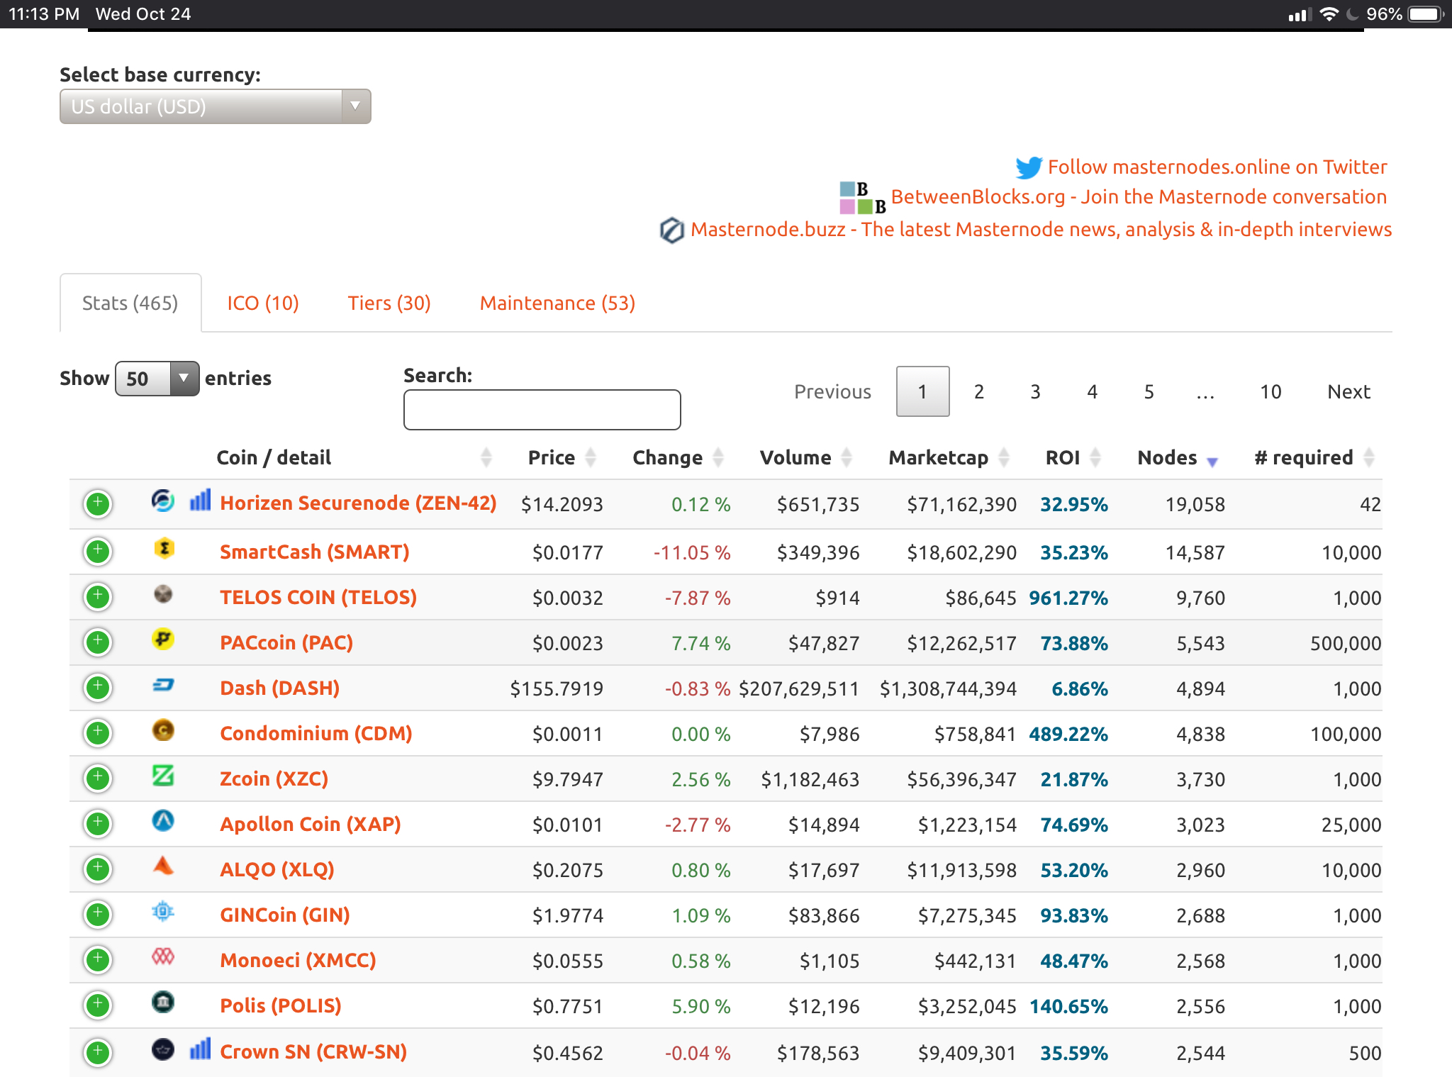The width and height of the screenshot is (1452, 1077).
Task: Switch to the Maintenance (53) tab
Action: [557, 303]
